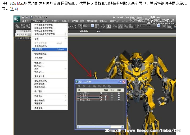Click the Use Pivot Point Center icon

(x=97, y=26)
